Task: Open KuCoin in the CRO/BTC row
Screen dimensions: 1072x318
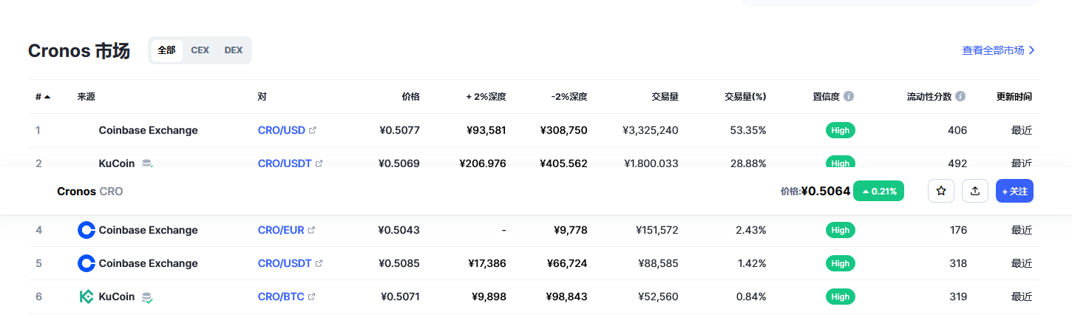Action: tap(117, 297)
